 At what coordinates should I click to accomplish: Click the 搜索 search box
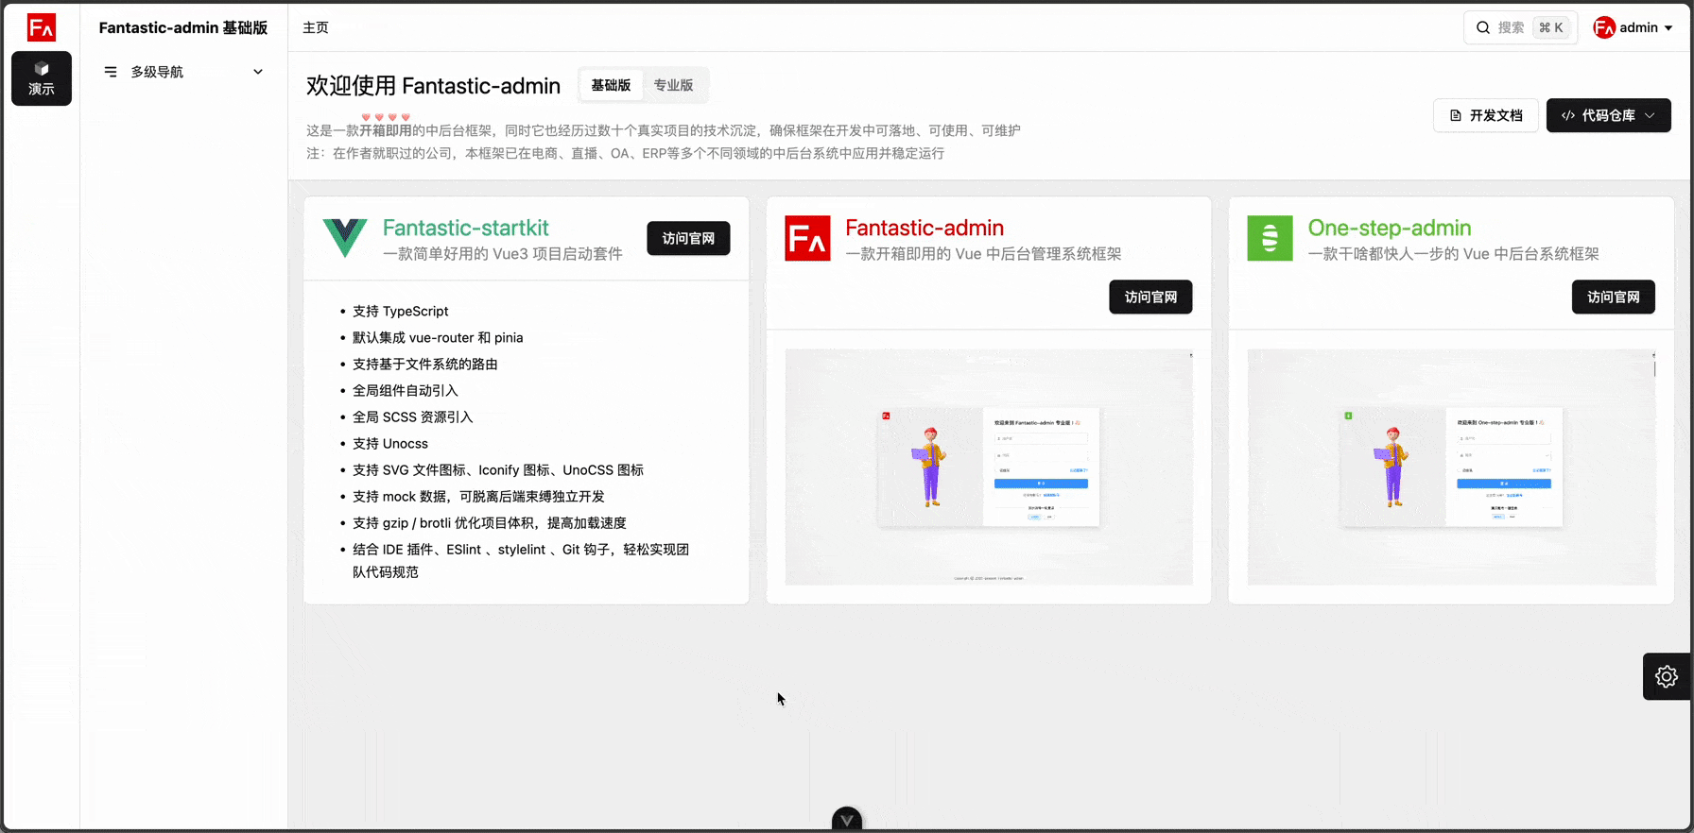tap(1519, 27)
